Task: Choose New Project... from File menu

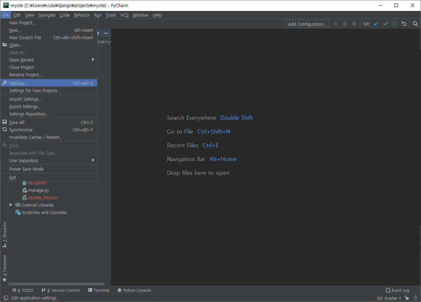Action: pos(49,23)
